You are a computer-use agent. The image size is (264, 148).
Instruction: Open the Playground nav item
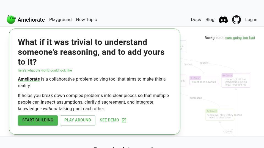61,20
